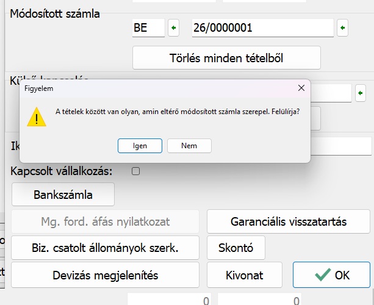Click the green arrow next to BE field
The width and height of the screenshot is (374, 305).
(174, 28)
